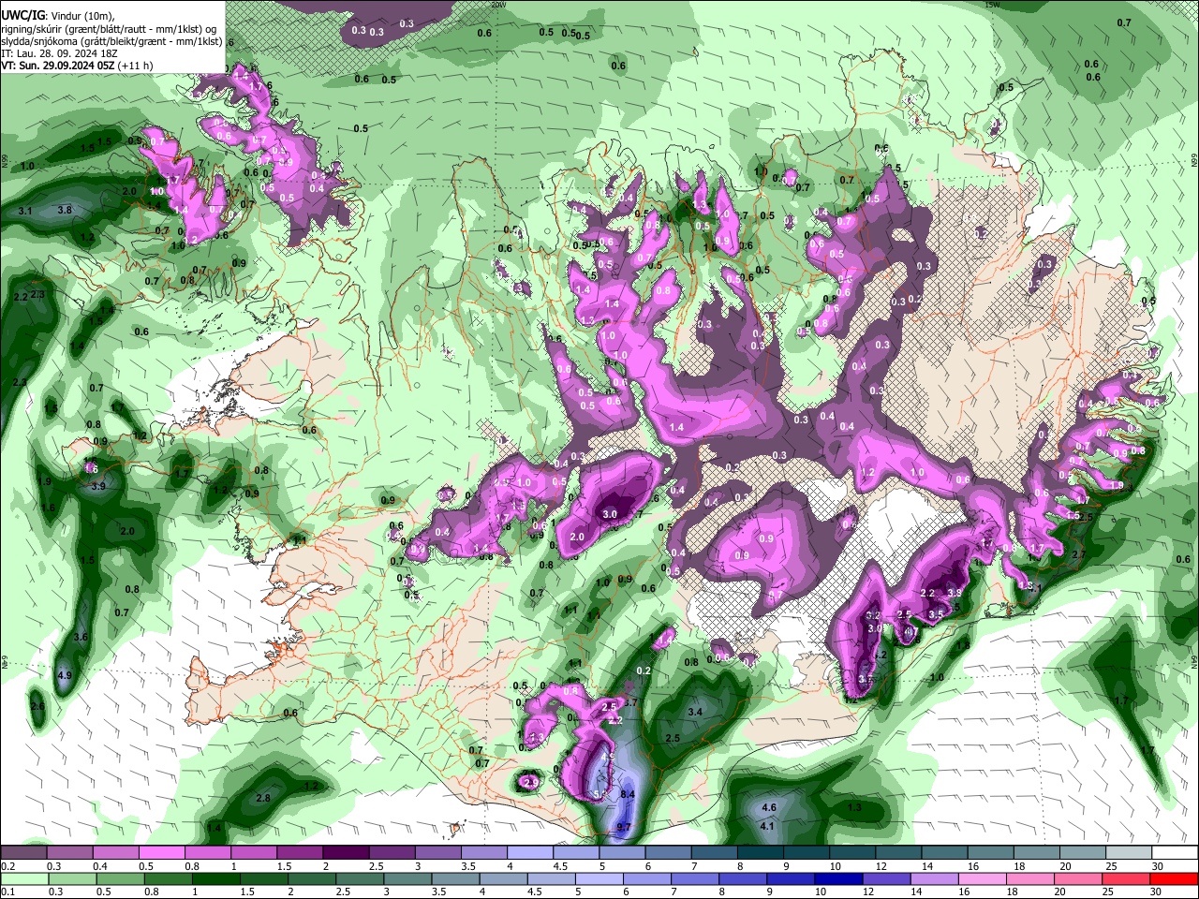The image size is (1199, 899).
Task: Click the "0.4" label in the upper legend
Action: tap(99, 866)
